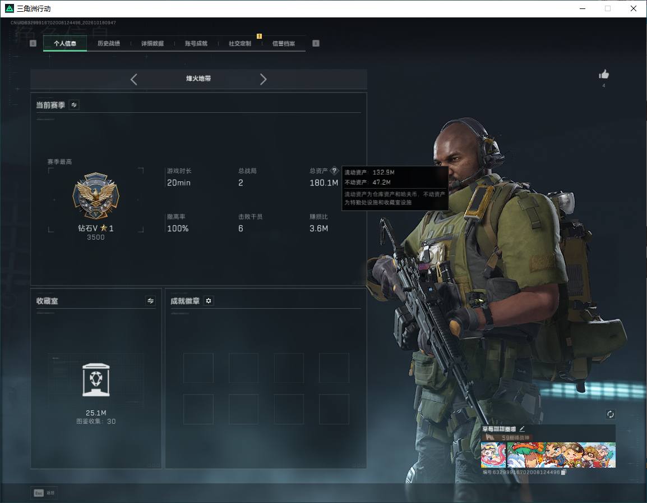Viewport: 647px width, 503px height.
Task: Click the rotate character refresh icon
Action: coord(611,414)
